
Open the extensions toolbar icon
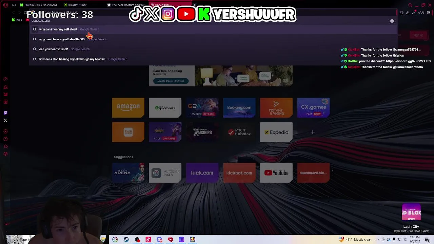pyautogui.click(x=401, y=13)
